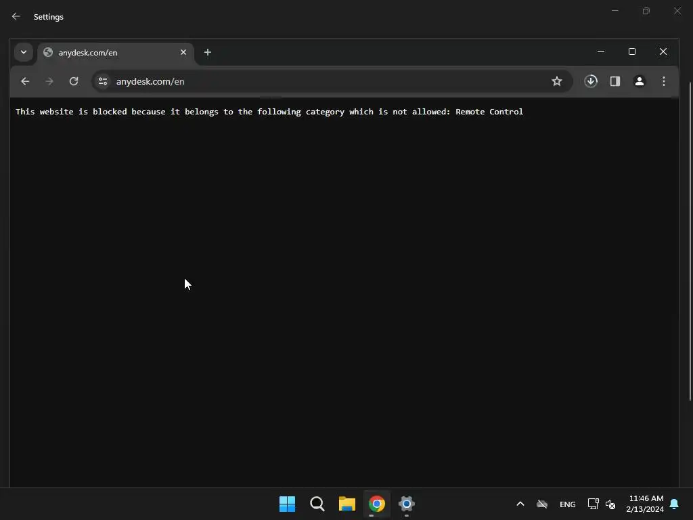
Task: Select the anydesk.com/en tab
Action: 116,53
